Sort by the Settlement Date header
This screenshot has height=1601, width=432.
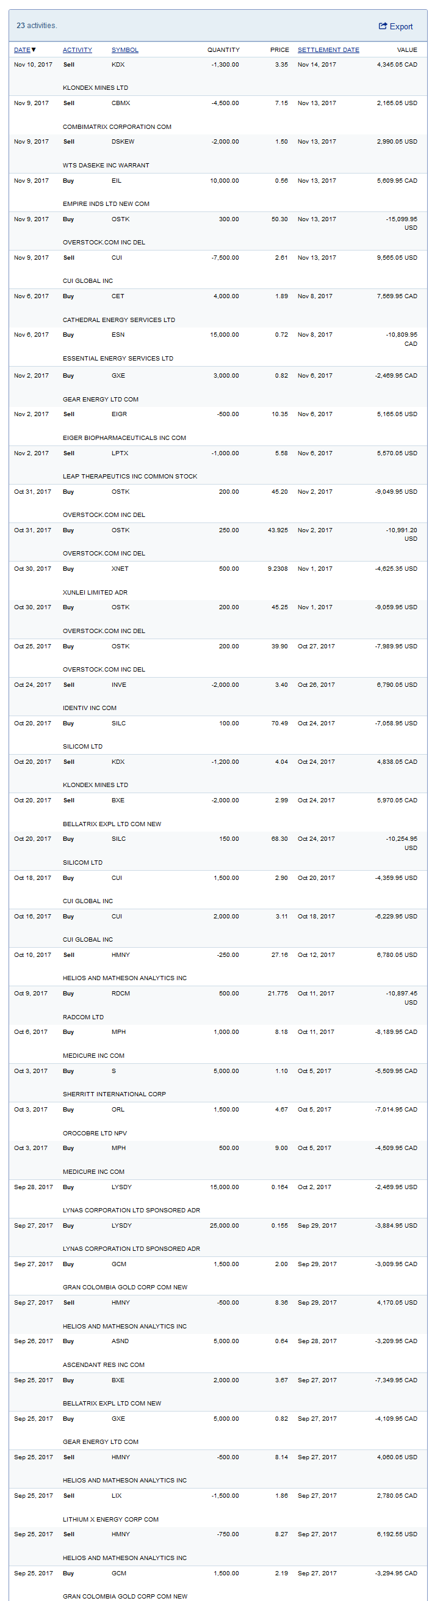coord(328,49)
